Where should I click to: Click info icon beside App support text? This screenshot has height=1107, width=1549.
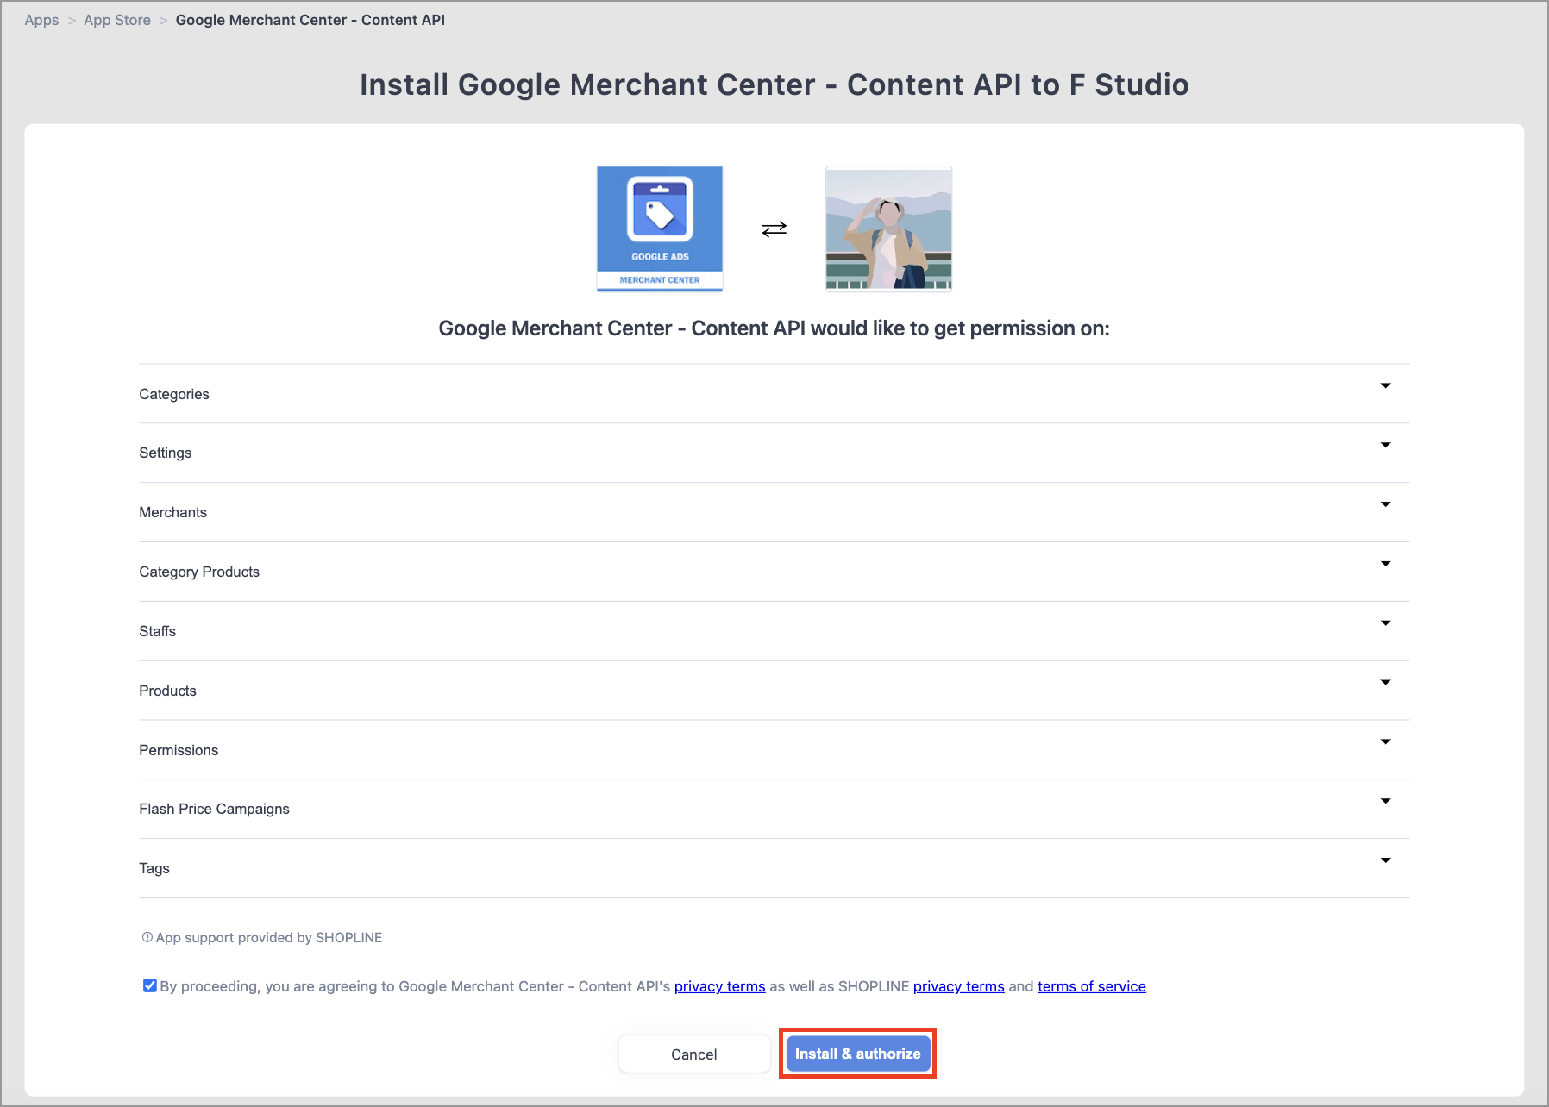coord(147,937)
